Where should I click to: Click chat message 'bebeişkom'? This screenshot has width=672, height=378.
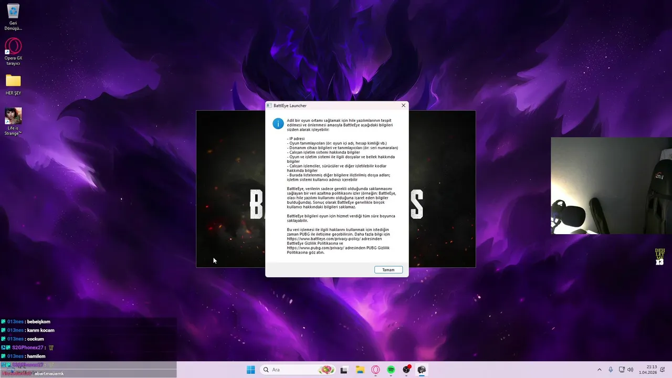38,321
